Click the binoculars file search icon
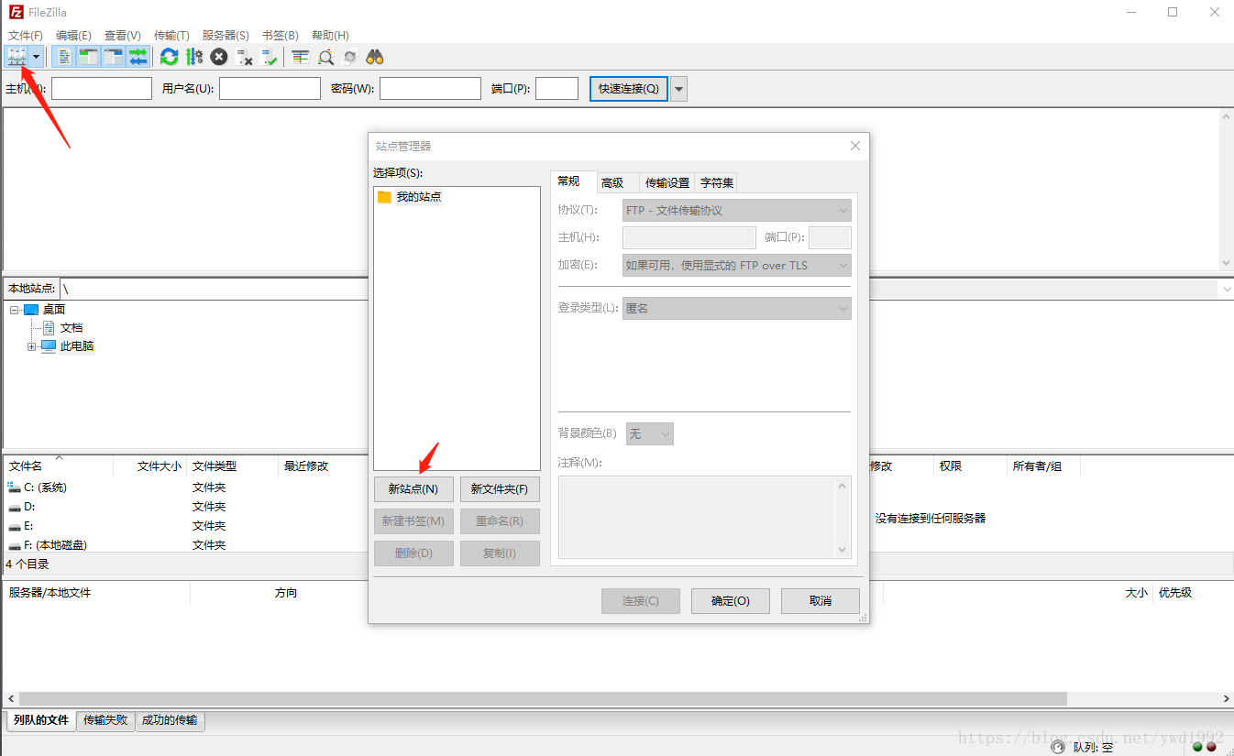The height and width of the screenshot is (756, 1234). click(375, 57)
